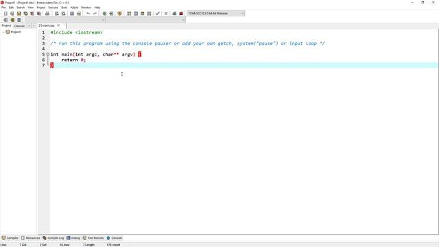Open the Project menu
Screen dimensions: 439x247
[x=41, y=8]
